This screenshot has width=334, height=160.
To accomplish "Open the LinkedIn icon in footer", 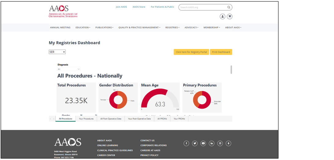I will (x=211, y=144).
